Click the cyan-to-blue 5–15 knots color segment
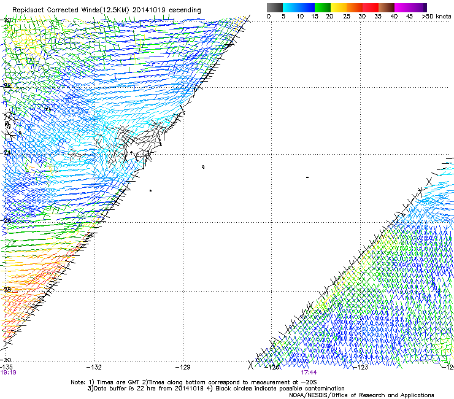454x399 pixels. [299, 7]
